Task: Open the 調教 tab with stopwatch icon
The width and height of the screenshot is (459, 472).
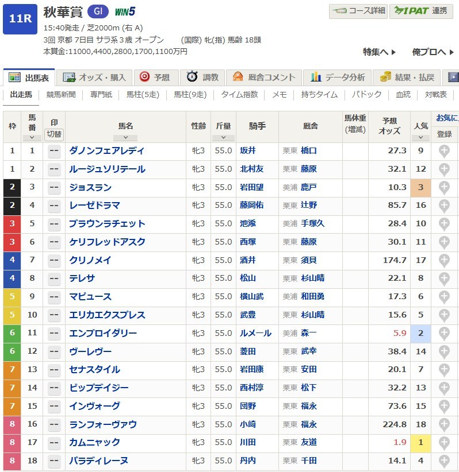Action: 202,78
